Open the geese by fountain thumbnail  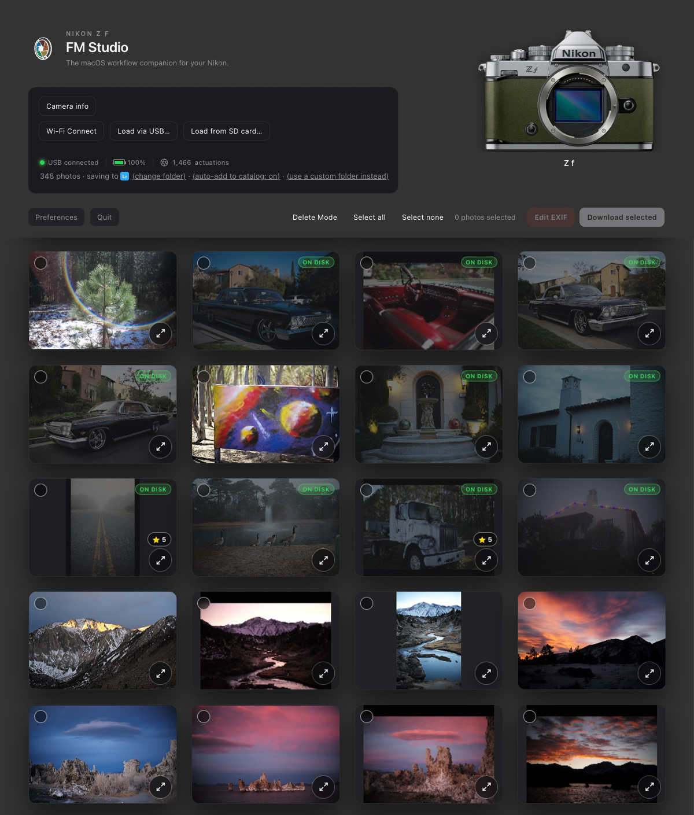[265, 527]
